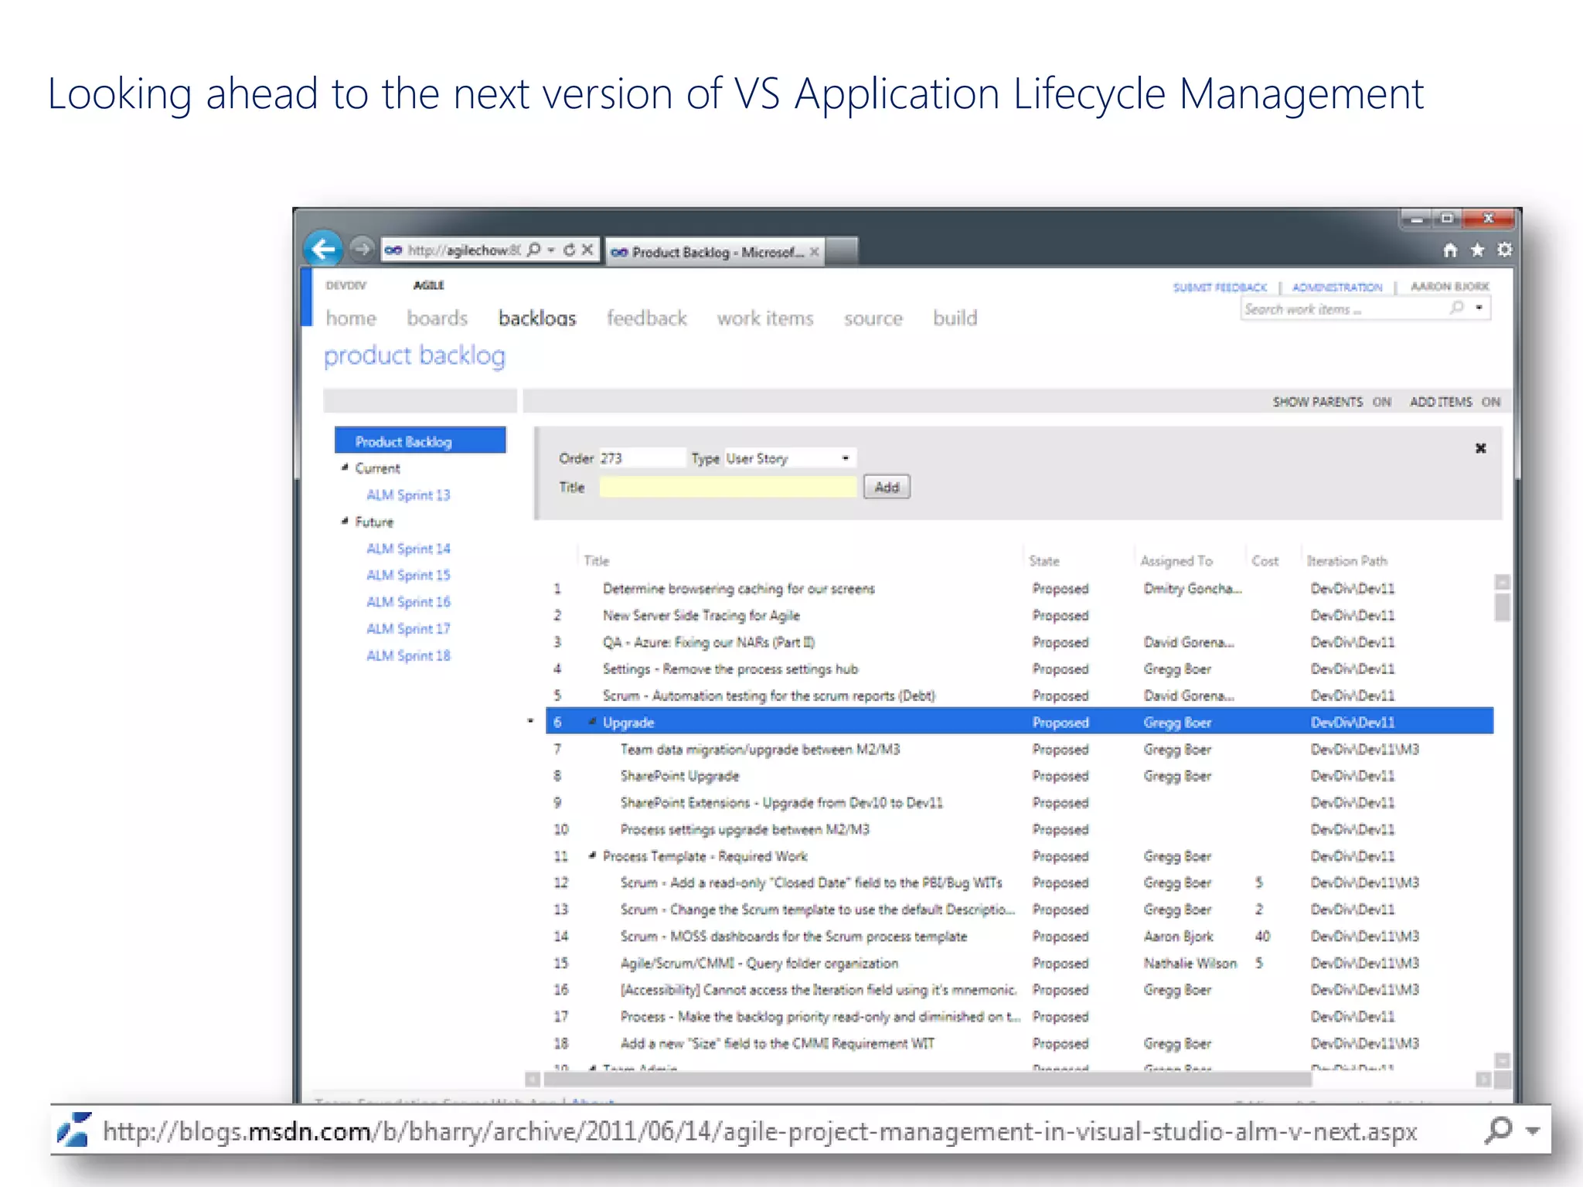
Task: Select 'Determine browsering caching for our screens'
Action: point(1020,588)
